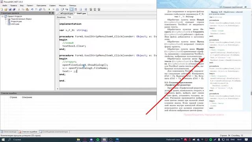The width and height of the screenshot is (252, 142).
Task: Click the volume icon in system tray
Action: pyautogui.click(x=228, y=140)
